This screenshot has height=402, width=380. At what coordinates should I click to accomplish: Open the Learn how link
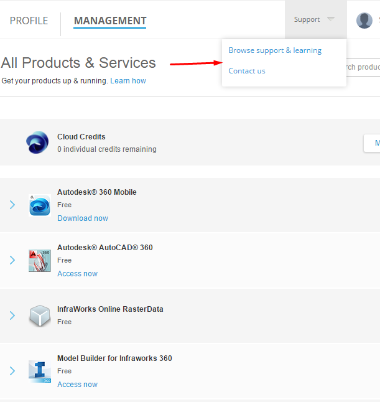click(x=128, y=81)
